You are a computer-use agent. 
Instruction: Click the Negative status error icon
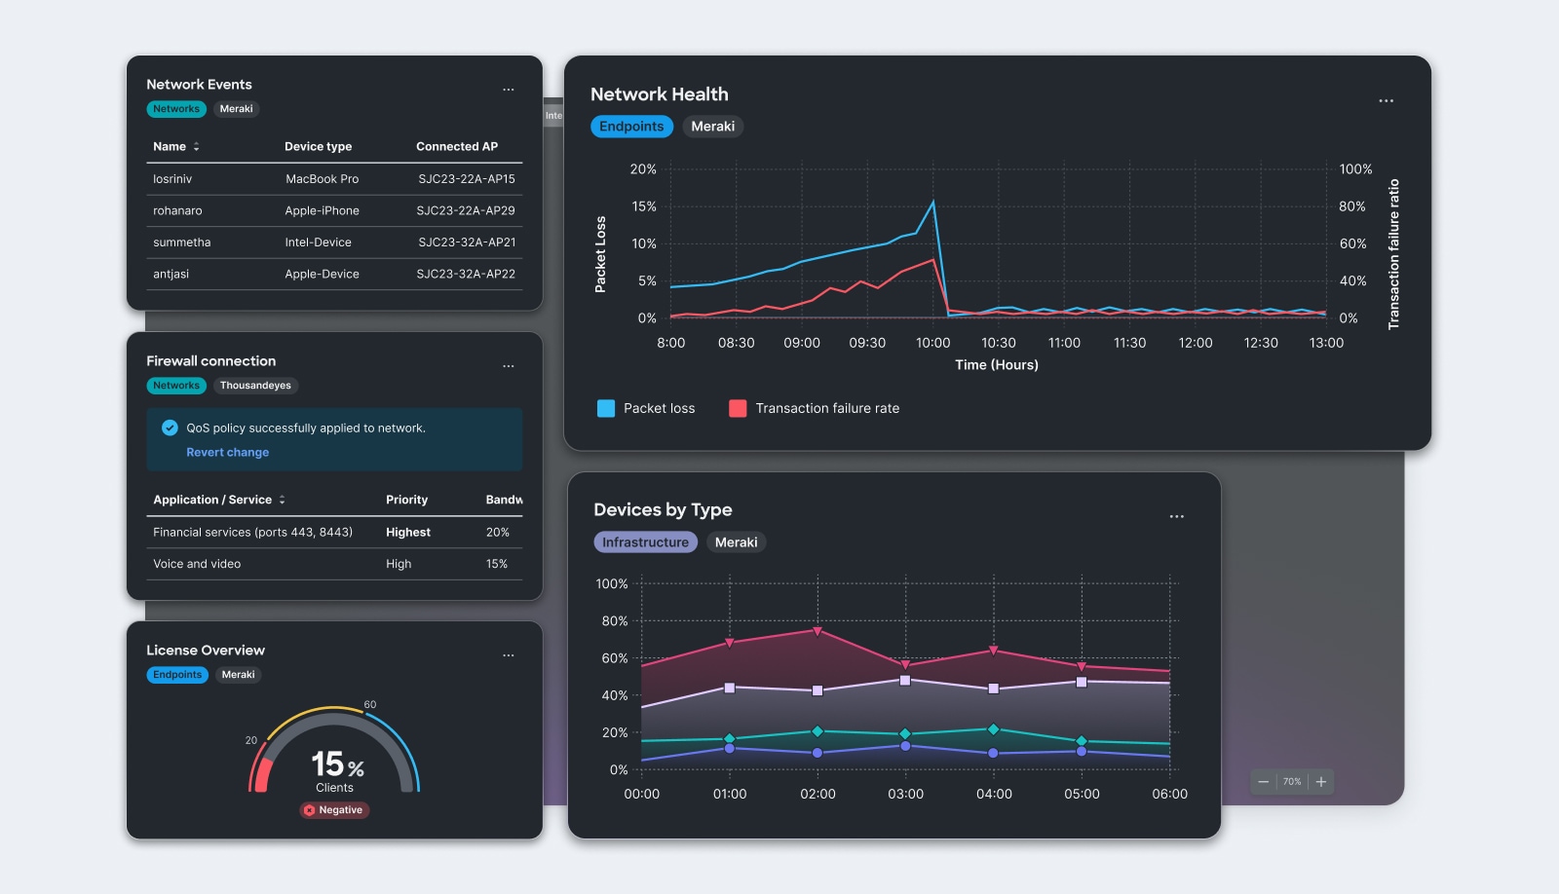310,810
